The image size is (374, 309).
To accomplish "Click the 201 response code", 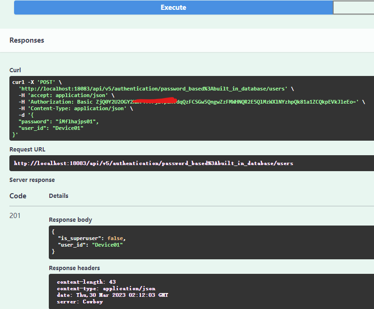I will click(15, 216).
